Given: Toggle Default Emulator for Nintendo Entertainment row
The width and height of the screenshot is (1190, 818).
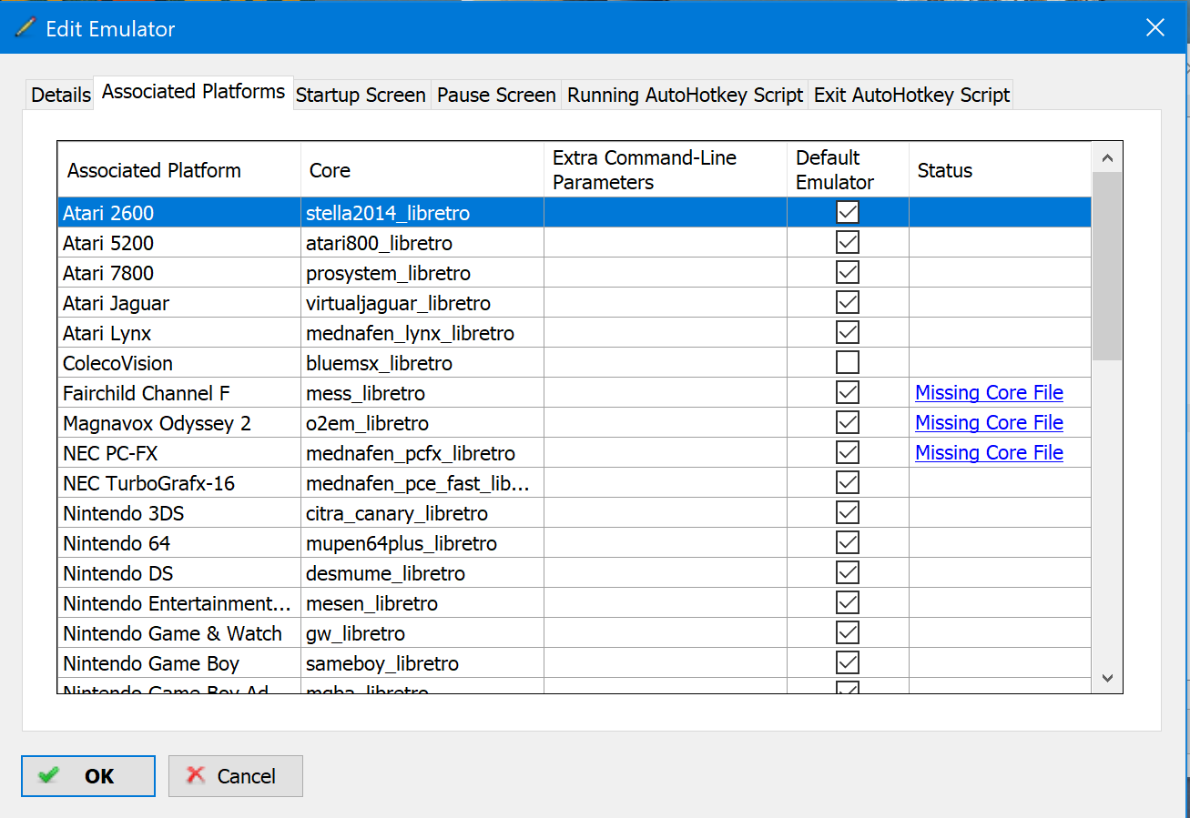Looking at the screenshot, I should pos(848,603).
